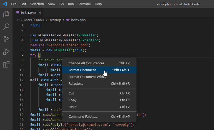Select the index.php editor tab
The width and height of the screenshot is (214, 130).
(28, 13)
